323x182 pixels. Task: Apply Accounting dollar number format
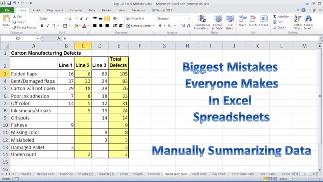pos(160,26)
